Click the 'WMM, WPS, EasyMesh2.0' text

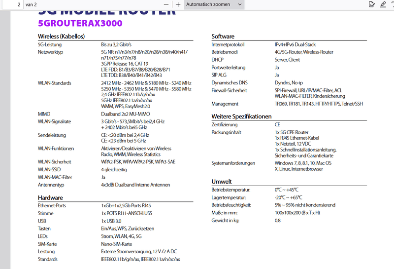pos(126,106)
